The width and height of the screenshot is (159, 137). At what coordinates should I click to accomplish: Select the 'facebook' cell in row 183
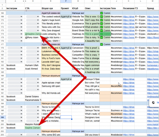[15, 65]
